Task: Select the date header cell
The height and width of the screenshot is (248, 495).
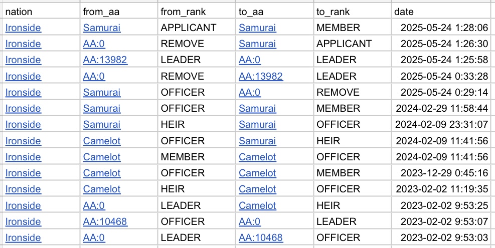Action: click(441, 12)
